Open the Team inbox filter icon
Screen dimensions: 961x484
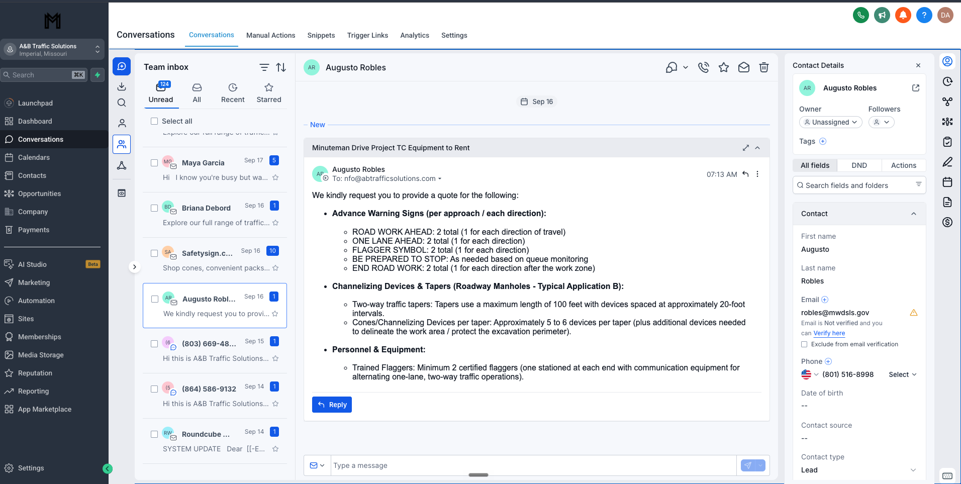tap(264, 67)
